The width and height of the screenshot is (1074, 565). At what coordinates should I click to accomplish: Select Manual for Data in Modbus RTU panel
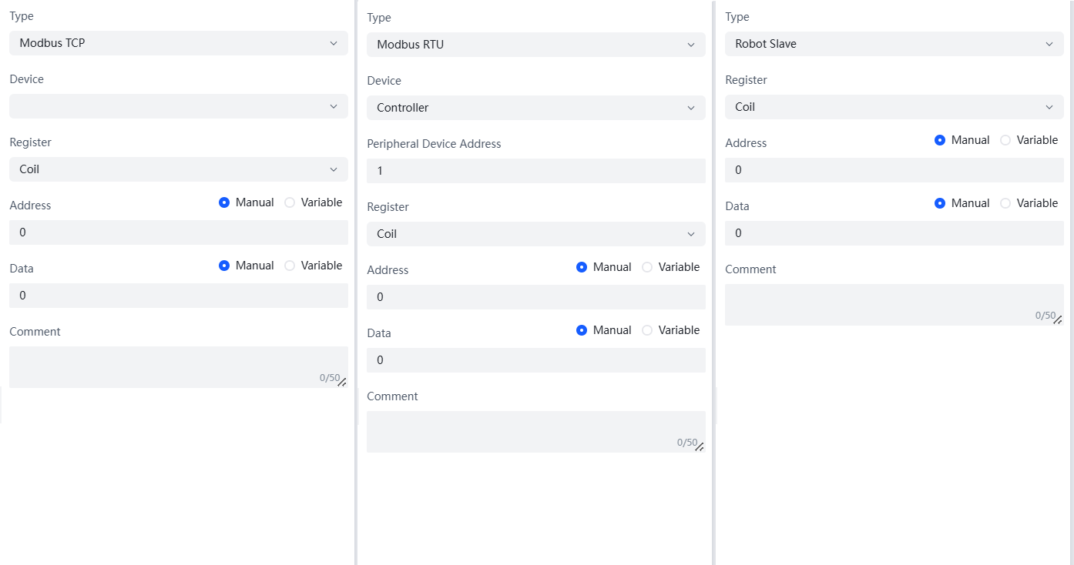tap(582, 330)
